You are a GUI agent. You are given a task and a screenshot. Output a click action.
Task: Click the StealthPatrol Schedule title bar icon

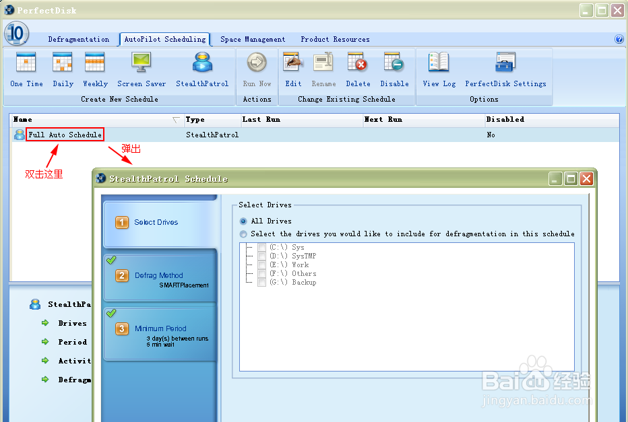[x=101, y=178]
